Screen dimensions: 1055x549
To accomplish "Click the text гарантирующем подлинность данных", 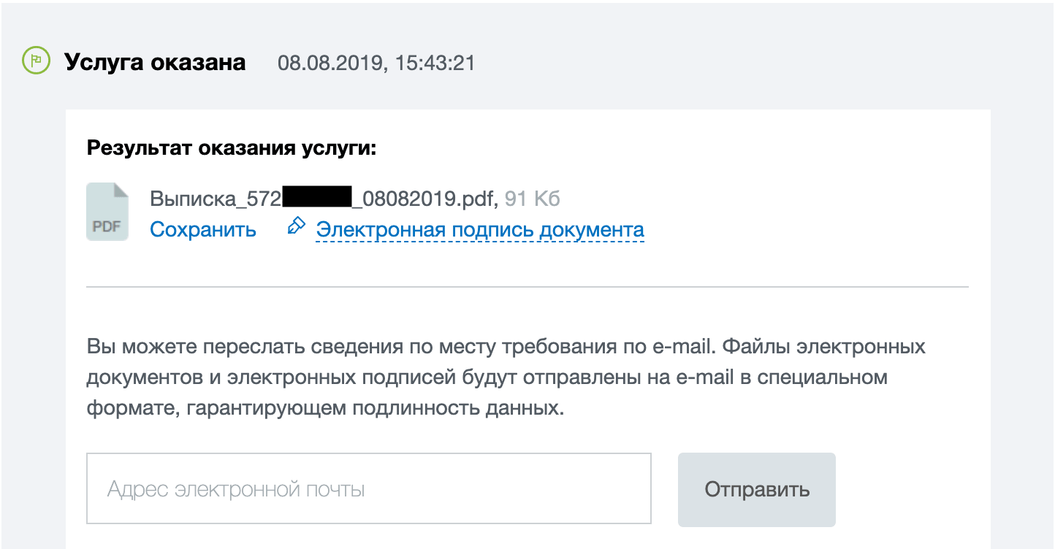I will click(x=376, y=408).
